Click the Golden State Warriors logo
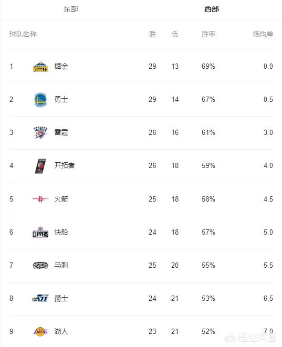This screenshot has width=282, height=347. click(40, 100)
